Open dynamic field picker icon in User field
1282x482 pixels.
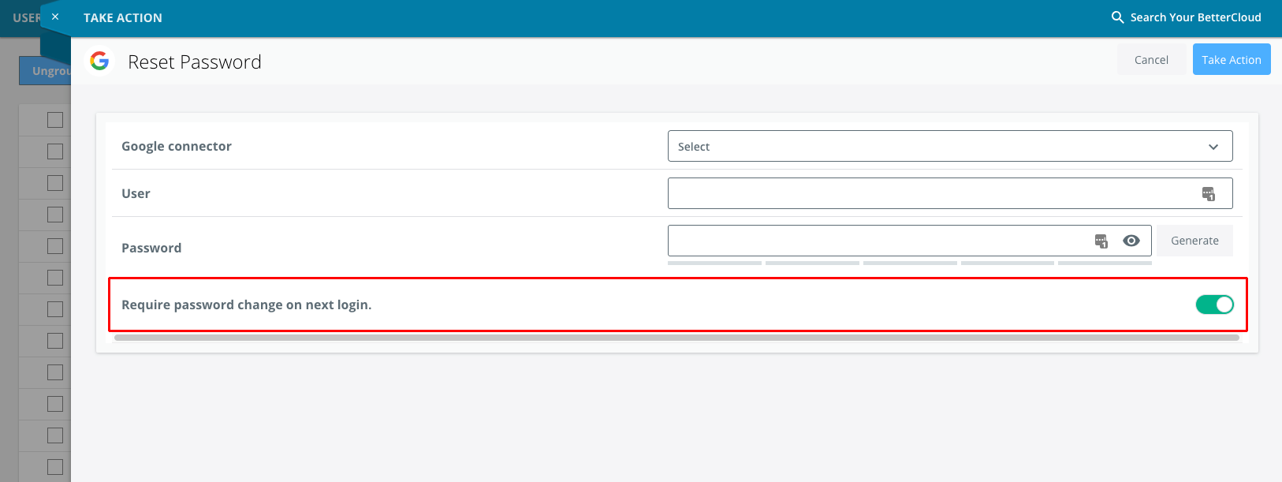click(x=1208, y=193)
